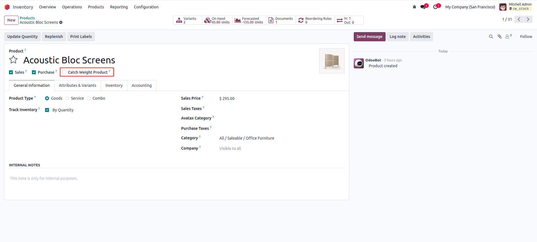Switch to General Information tab
Image resolution: width=537 pixels, height=242 pixels.
coord(32,85)
